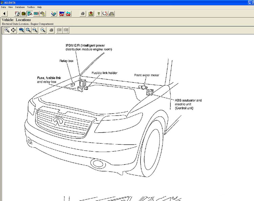This screenshot has height=201, width=254.
Task: Select the zoom in magnifier tool
Action: 7,30
